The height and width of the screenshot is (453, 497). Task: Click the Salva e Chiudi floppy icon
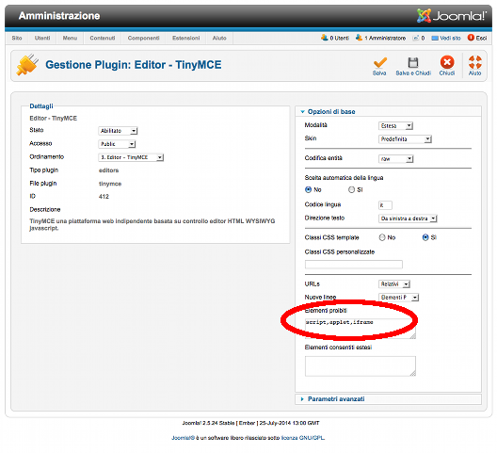coord(412,62)
